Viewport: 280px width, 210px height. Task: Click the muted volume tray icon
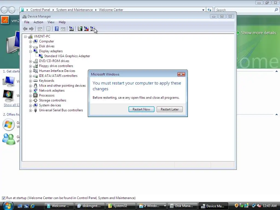259,206
